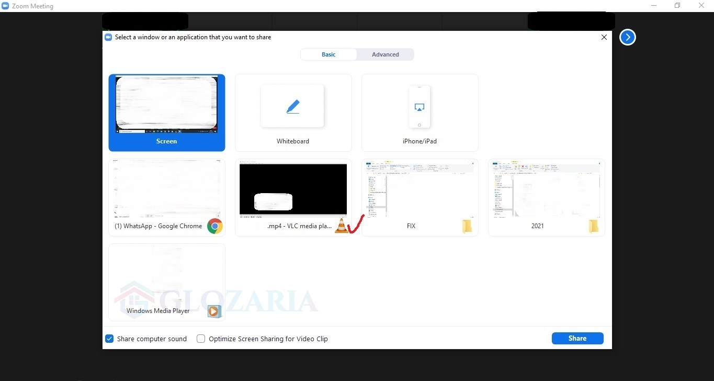
Task: Click the VLC cone icon
Action: pos(342,226)
